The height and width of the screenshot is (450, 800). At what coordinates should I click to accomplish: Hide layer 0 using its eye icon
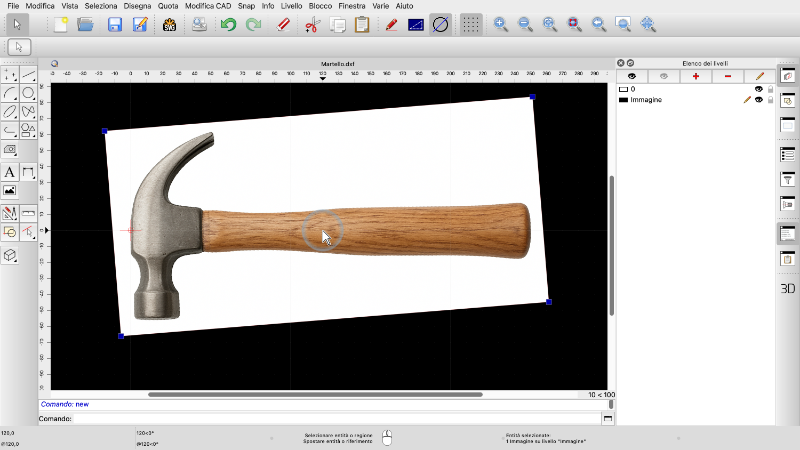click(758, 89)
